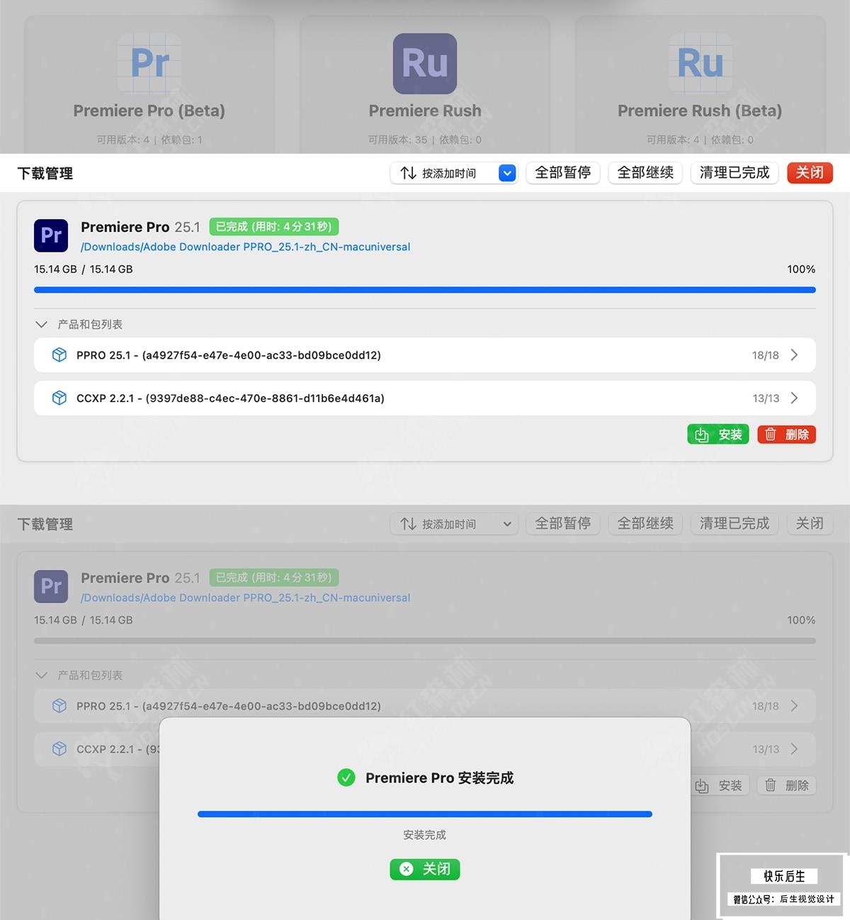This screenshot has height=920, width=850.
Task: Click the "Premiere Pro (Beta)" card title
Action: [x=149, y=111]
